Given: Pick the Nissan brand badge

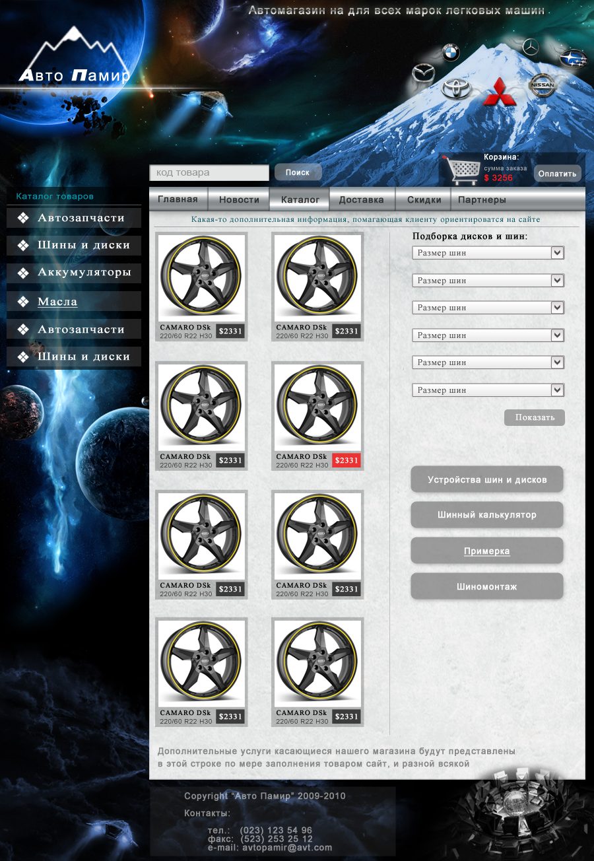Looking at the screenshot, I should (543, 86).
